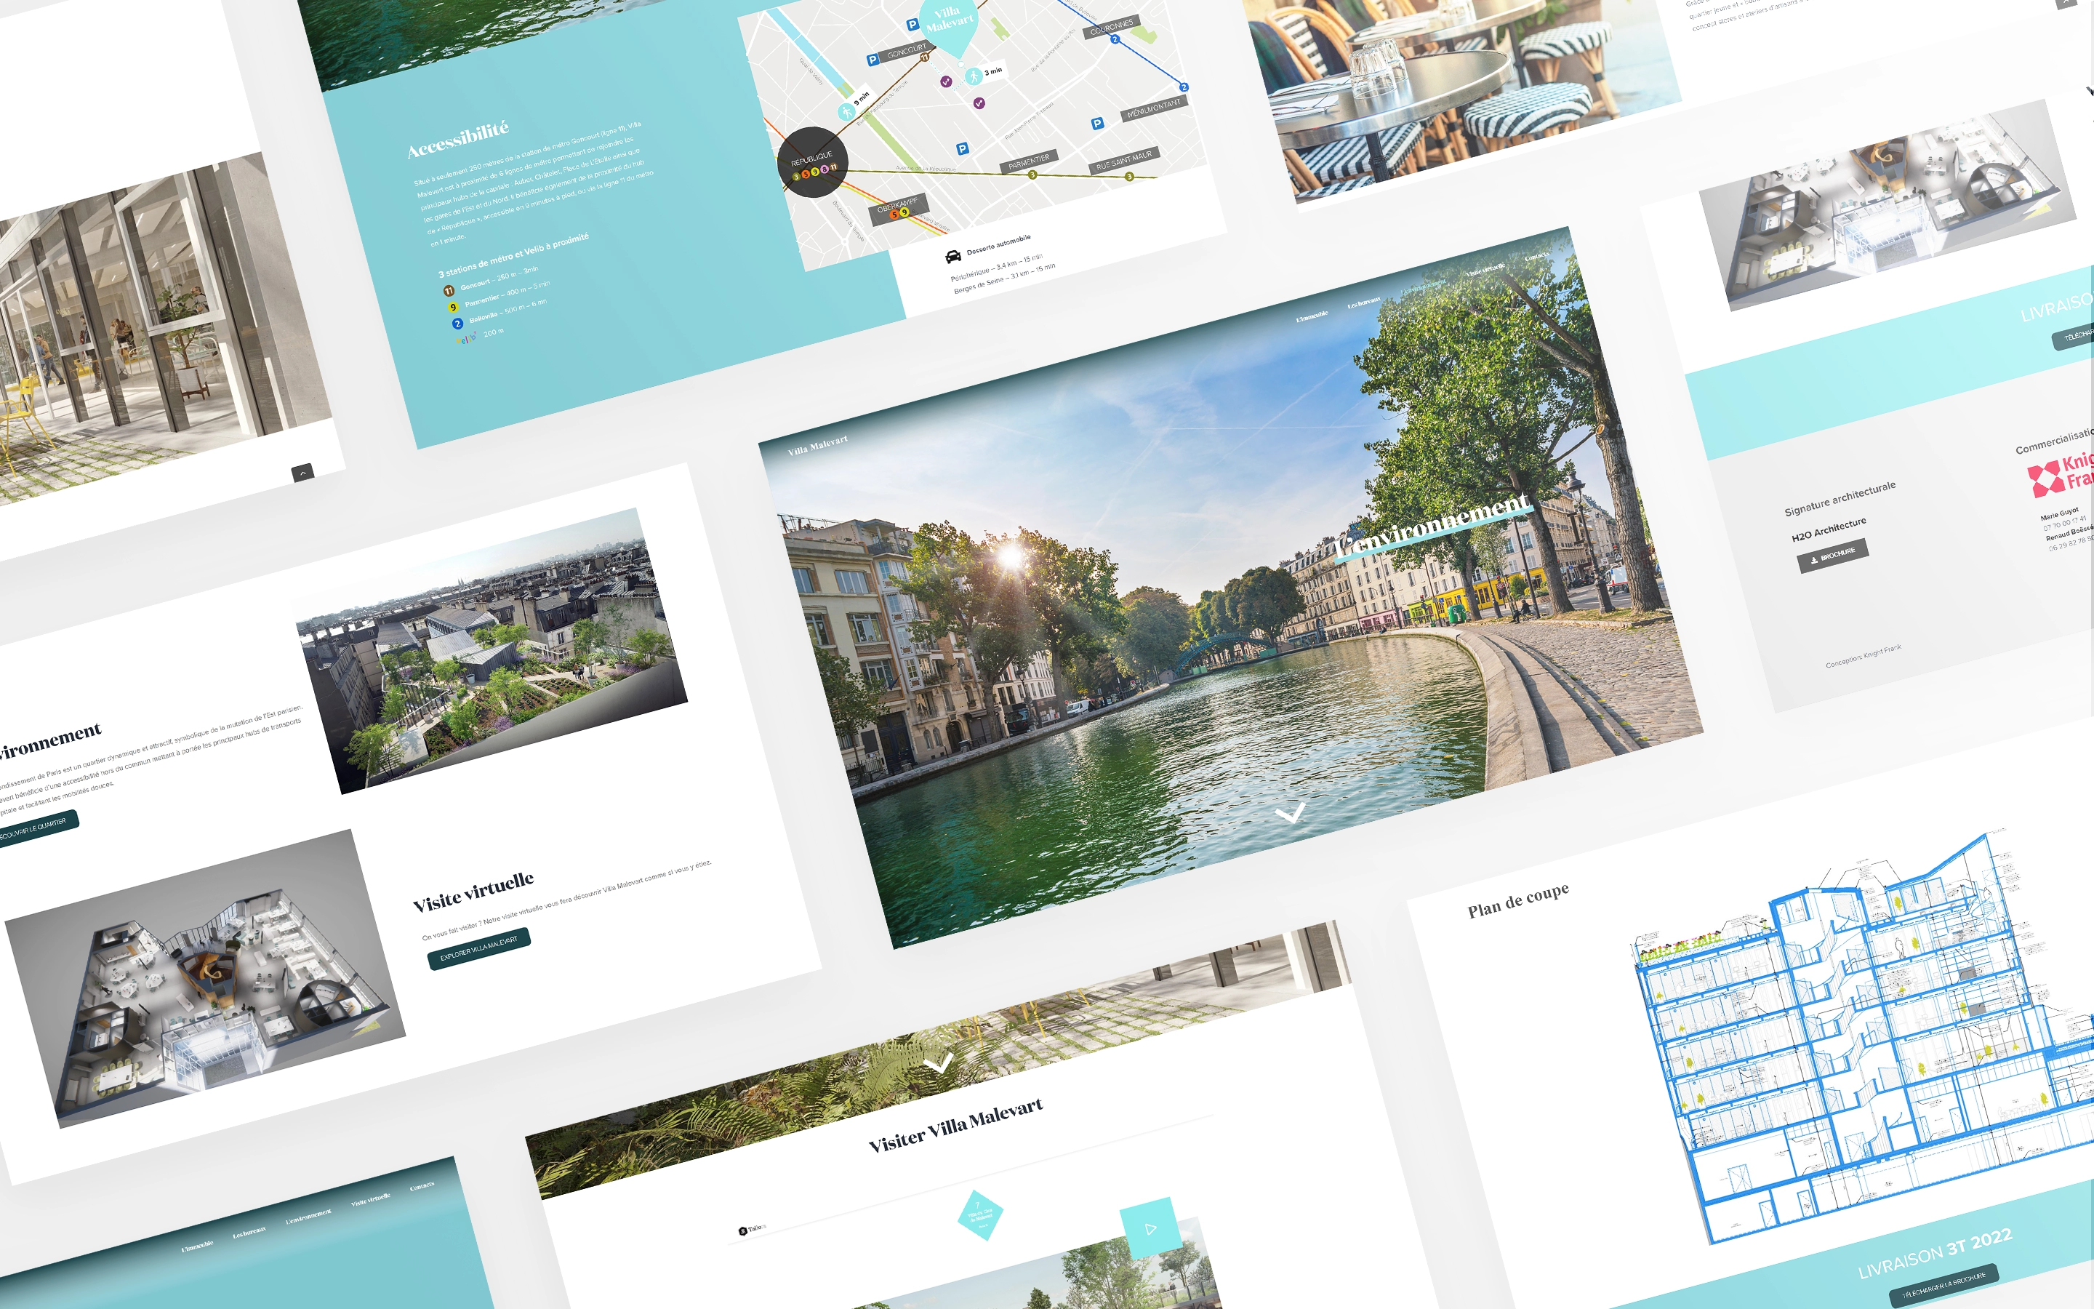Click the line 2 badge next to the Belleville list entry
This screenshot has height=1309, width=2094.
tap(457, 324)
